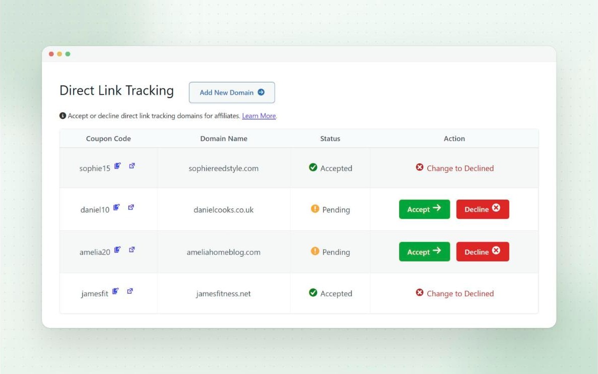This screenshot has width=598, height=374.
Task: Select the amelia20 coupon code text
Action: tap(94, 252)
